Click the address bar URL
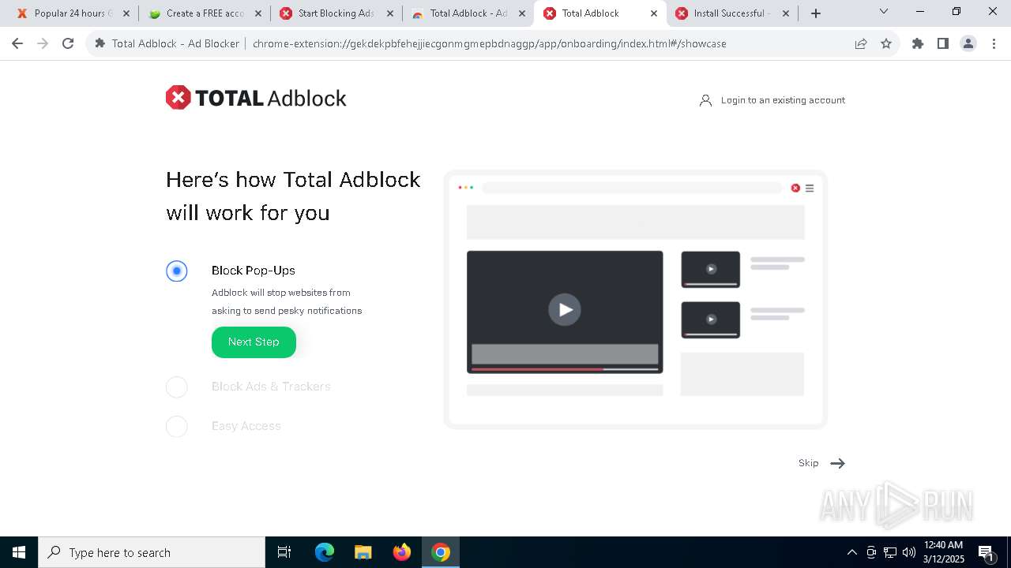 (x=489, y=43)
